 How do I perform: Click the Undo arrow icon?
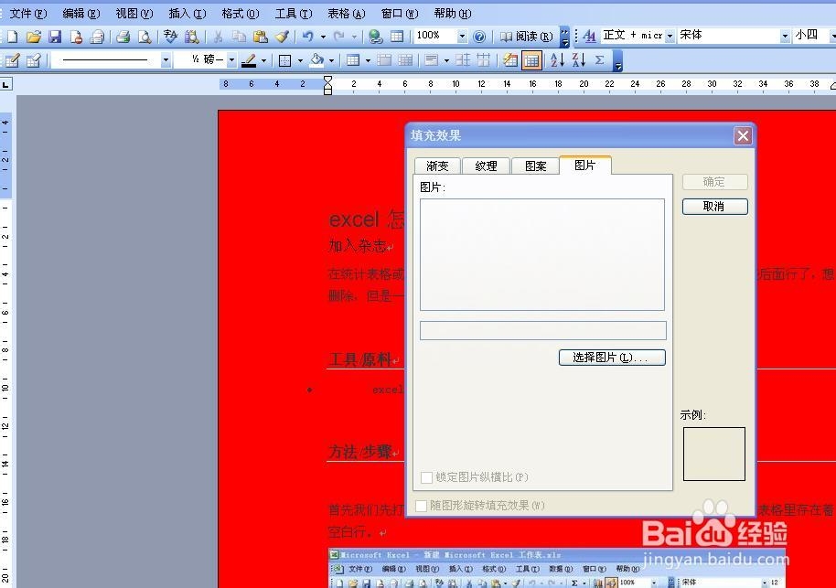(307, 37)
